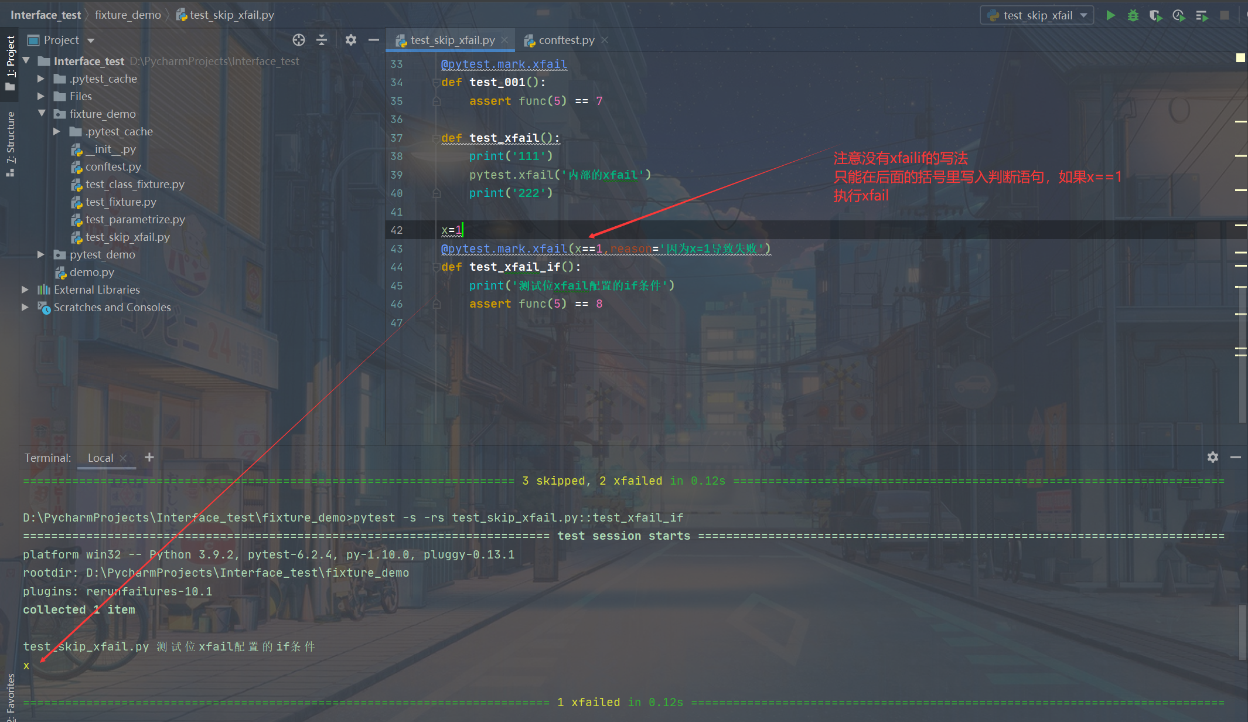1248x722 pixels.
Task: Place cursor on x=1 code line
Action: [451, 230]
